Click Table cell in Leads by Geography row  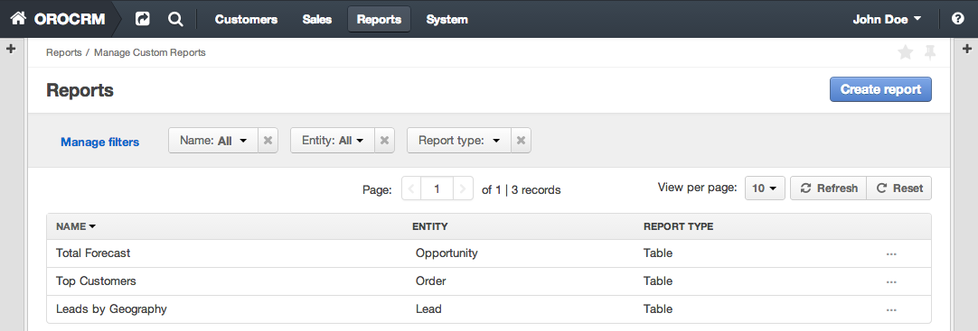click(x=658, y=309)
